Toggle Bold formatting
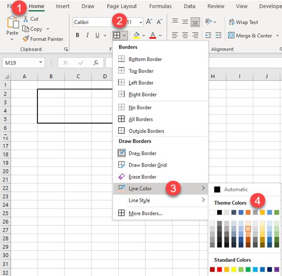This screenshot has width=282, height=276. point(77,35)
